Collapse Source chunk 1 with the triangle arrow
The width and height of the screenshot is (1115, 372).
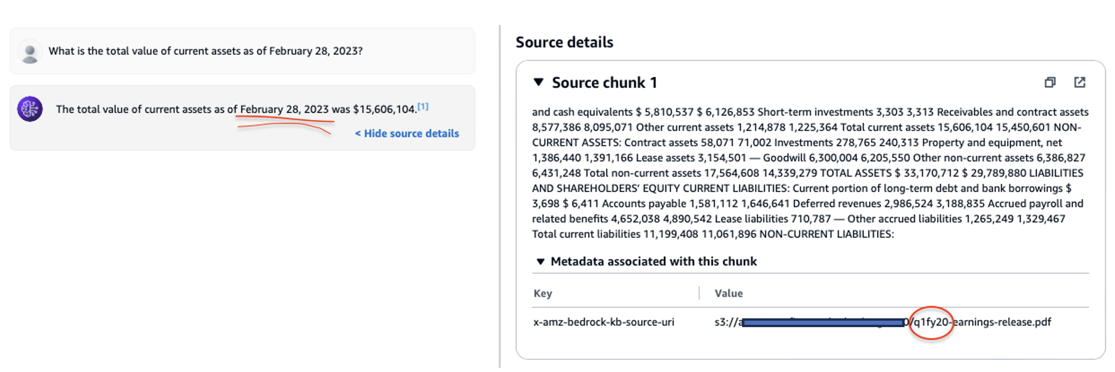(538, 82)
